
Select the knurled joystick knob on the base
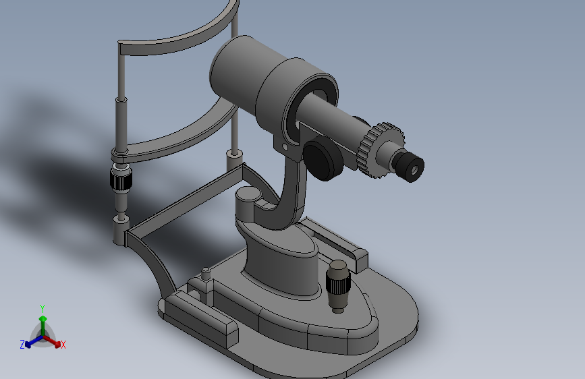click(339, 286)
